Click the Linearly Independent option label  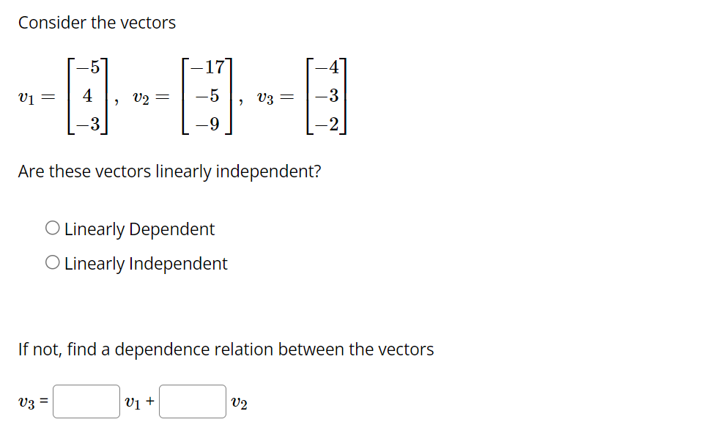click(144, 263)
